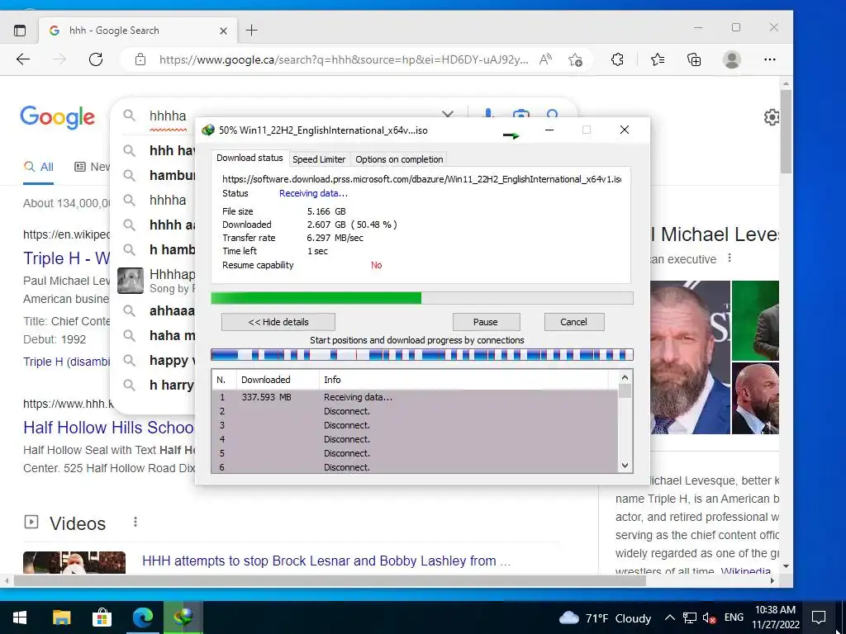The width and height of the screenshot is (846, 634).
Task: Select connection row number 4
Action: 415,439
